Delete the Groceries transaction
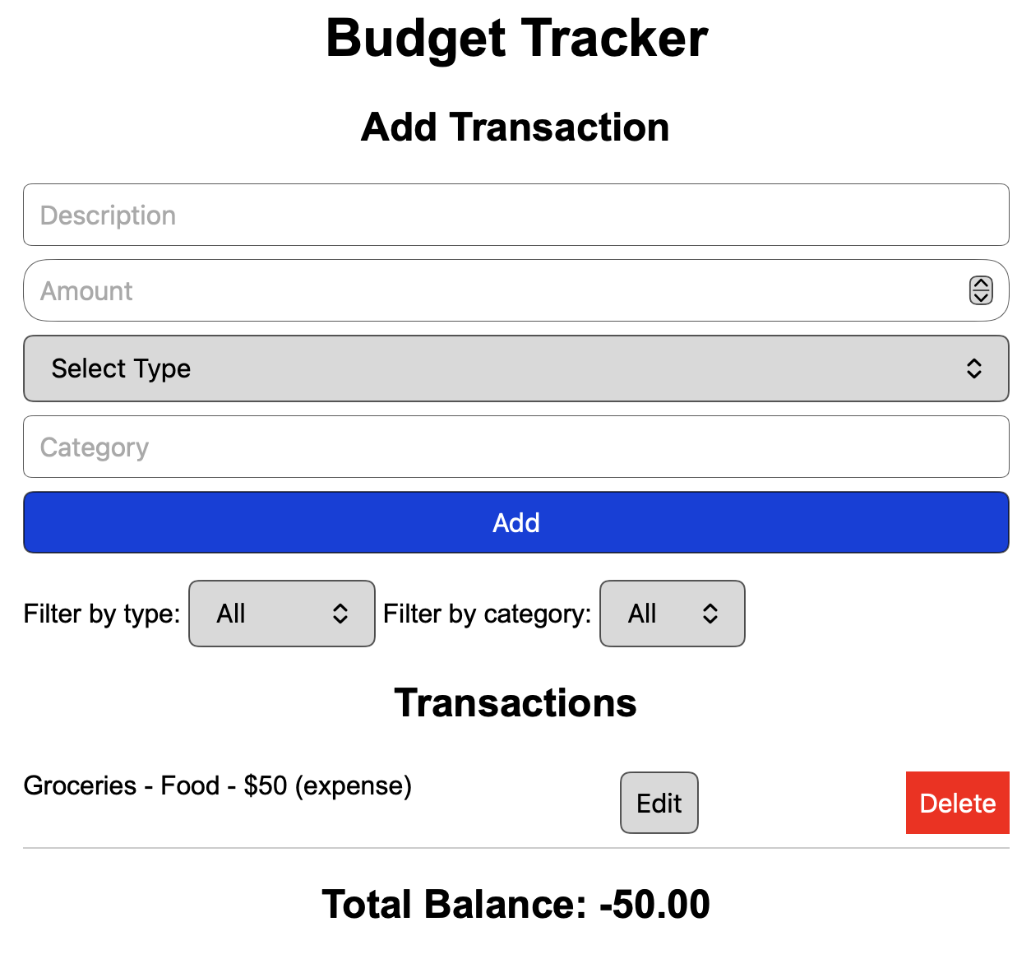The image size is (1031, 959). point(957,803)
